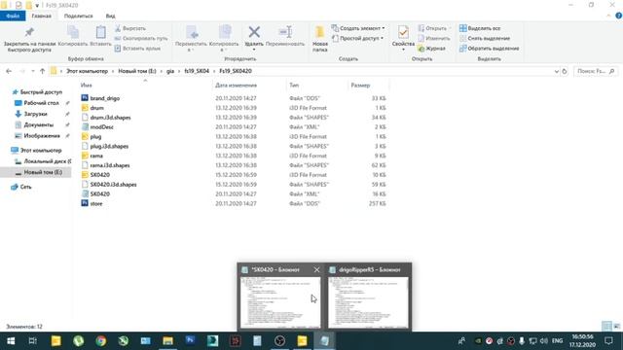
Task: Click the Paste ribbon icon
Action: (x=100, y=32)
